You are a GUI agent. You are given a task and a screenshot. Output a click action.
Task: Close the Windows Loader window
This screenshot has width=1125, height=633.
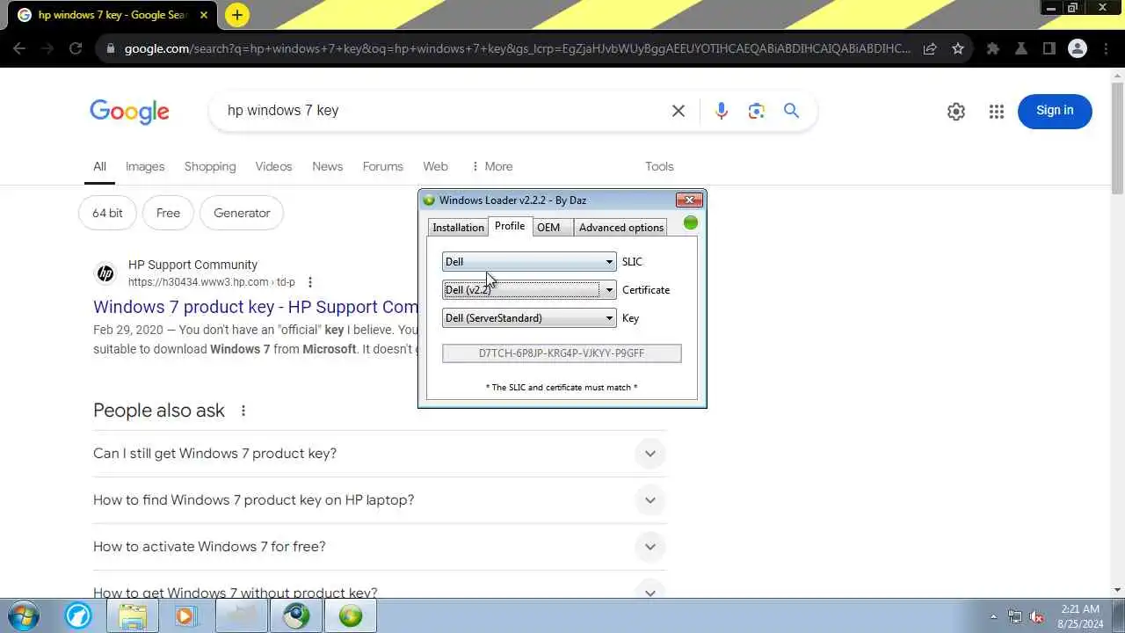(x=689, y=200)
